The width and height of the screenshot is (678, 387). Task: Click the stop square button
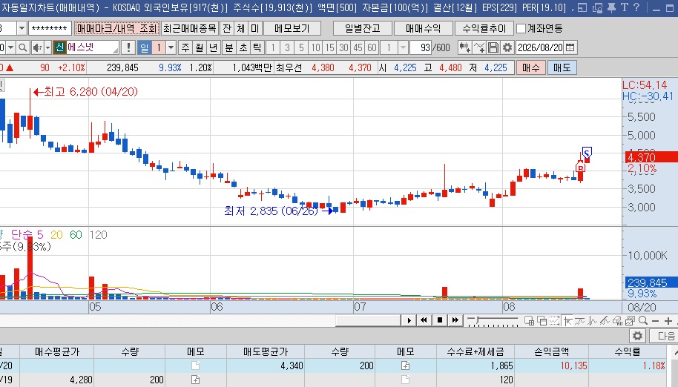click(440, 320)
